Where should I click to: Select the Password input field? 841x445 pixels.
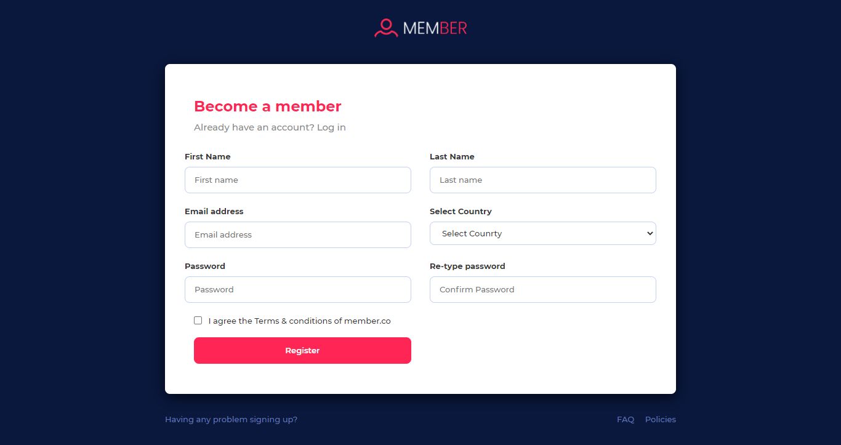(x=297, y=289)
